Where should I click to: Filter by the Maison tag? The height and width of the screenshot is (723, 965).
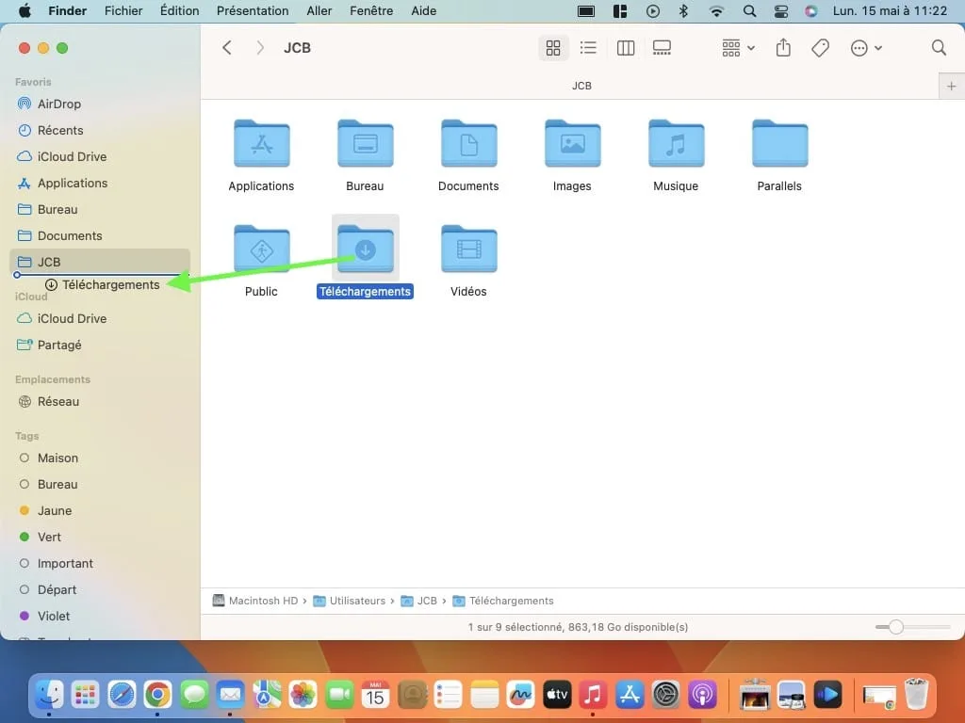pyautogui.click(x=57, y=458)
